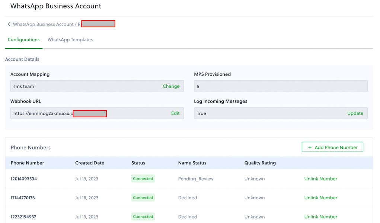This screenshot has width=380, height=223.
Task: Click the Quality Rating column header
Action: 260,163
